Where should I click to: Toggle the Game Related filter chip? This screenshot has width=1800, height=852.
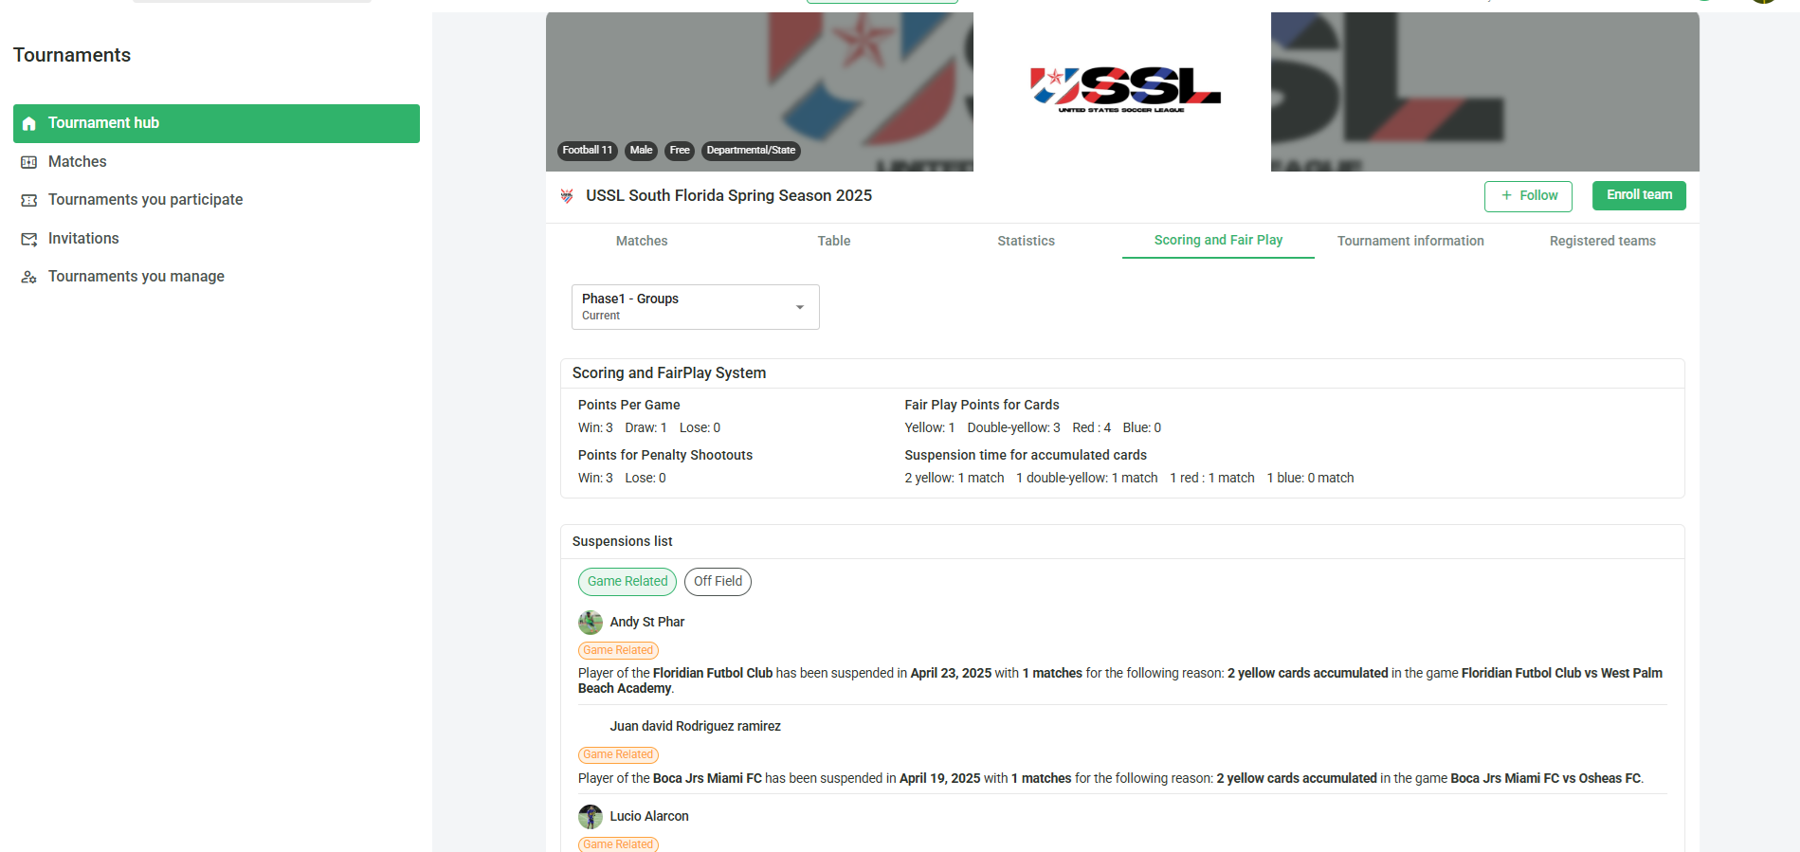click(627, 582)
